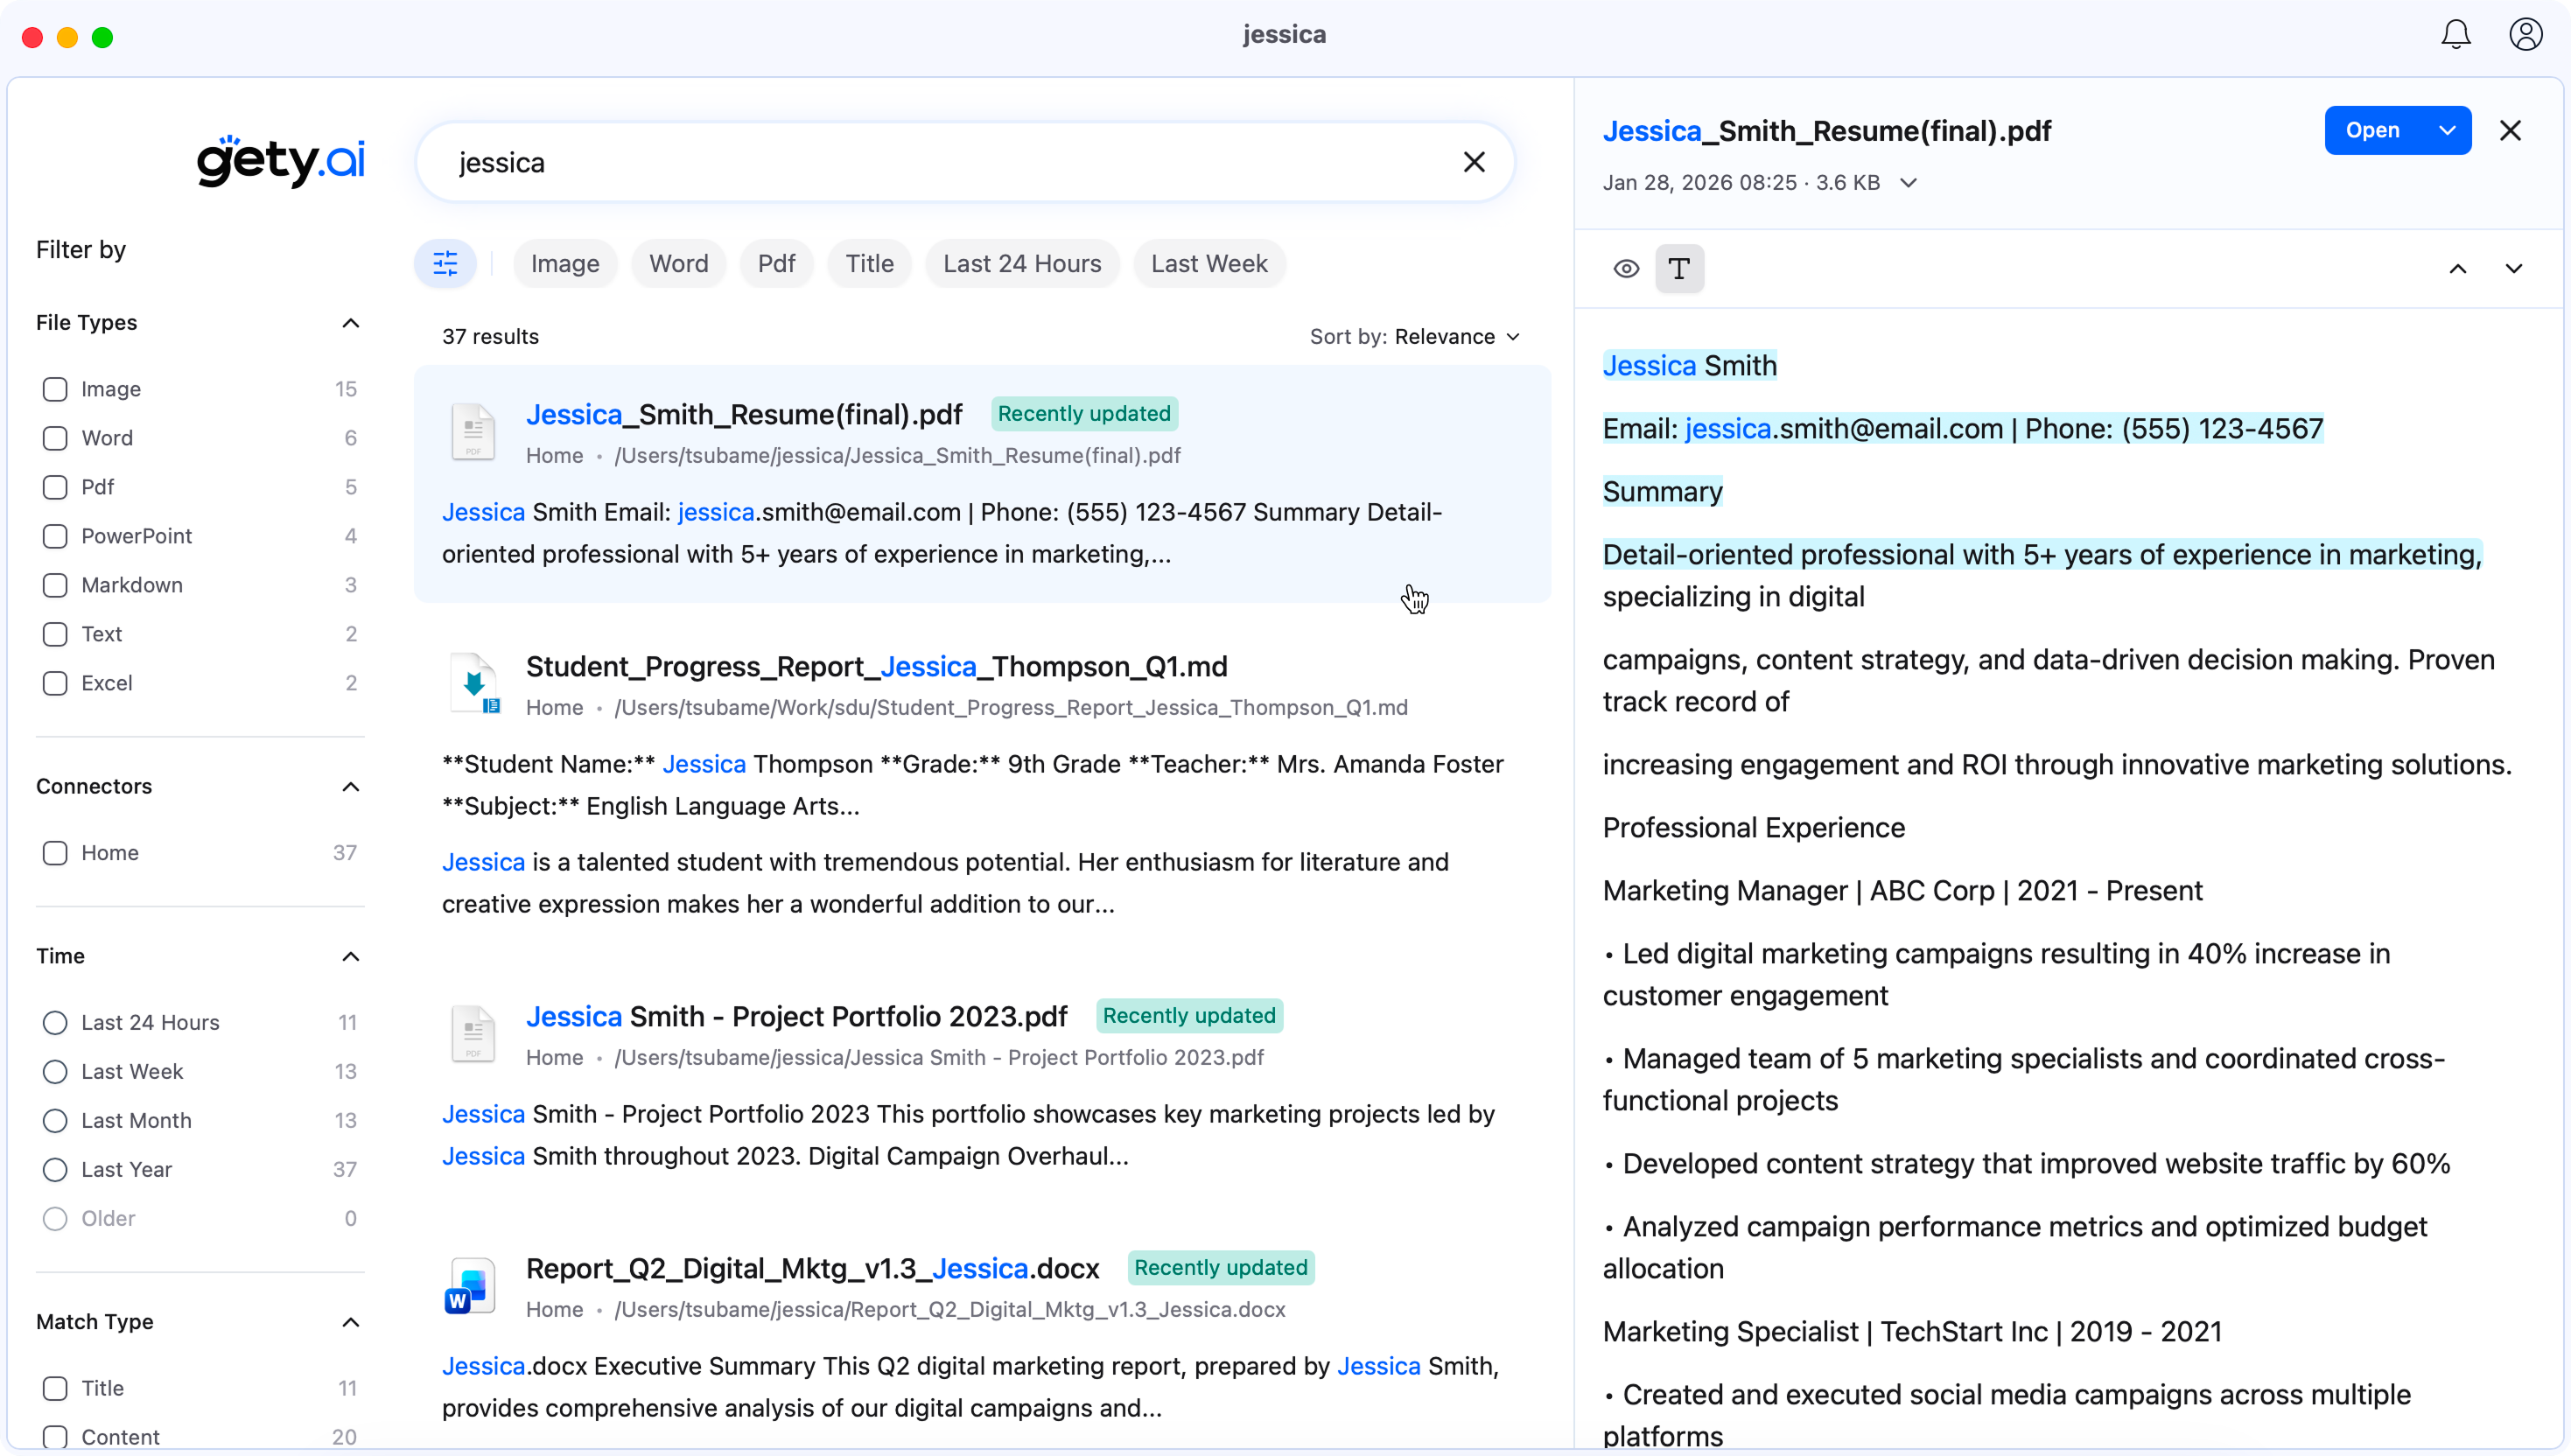Image resolution: width=2571 pixels, height=1456 pixels.
Task: Open the user account profile icon
Action: (2525, 35)
